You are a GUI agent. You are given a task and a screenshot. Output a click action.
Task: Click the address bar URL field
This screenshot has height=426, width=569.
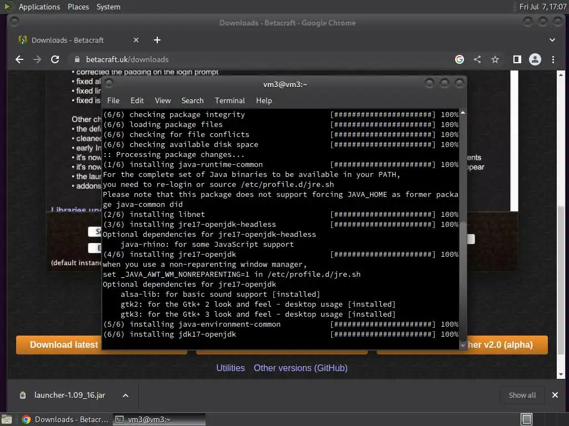click(261, 59)
